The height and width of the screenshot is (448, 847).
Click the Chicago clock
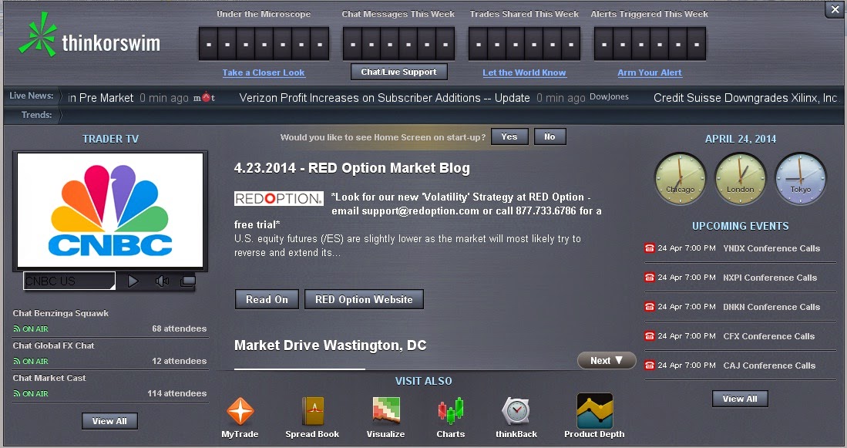tap(680, 179)
